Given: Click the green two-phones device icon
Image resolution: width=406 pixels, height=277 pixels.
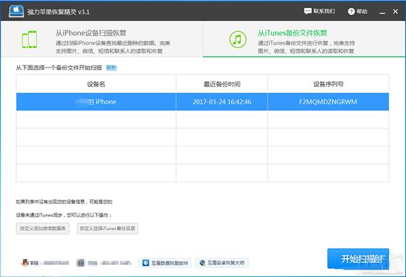Looking at the screenshot, I should [x=29, y=39].
